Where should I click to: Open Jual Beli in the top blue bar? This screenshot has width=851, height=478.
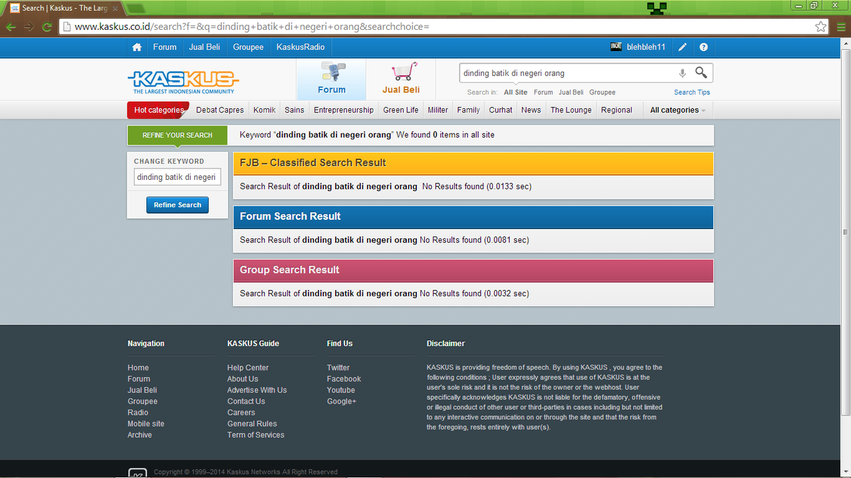tap(205, 47)
